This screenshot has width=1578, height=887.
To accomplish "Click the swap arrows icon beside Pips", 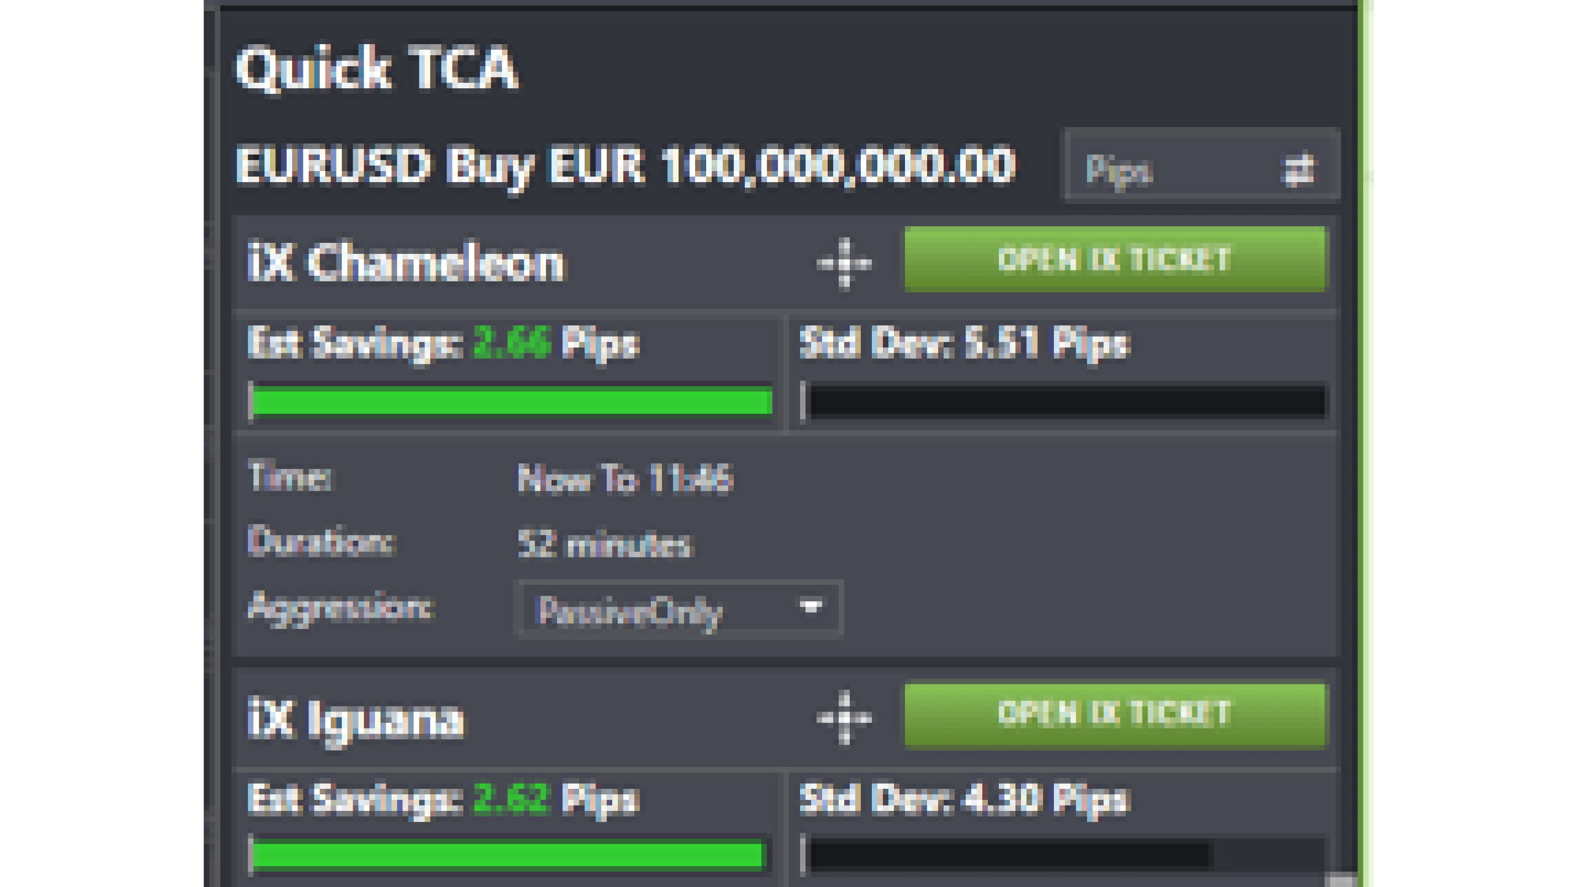I will (1297, 170).
